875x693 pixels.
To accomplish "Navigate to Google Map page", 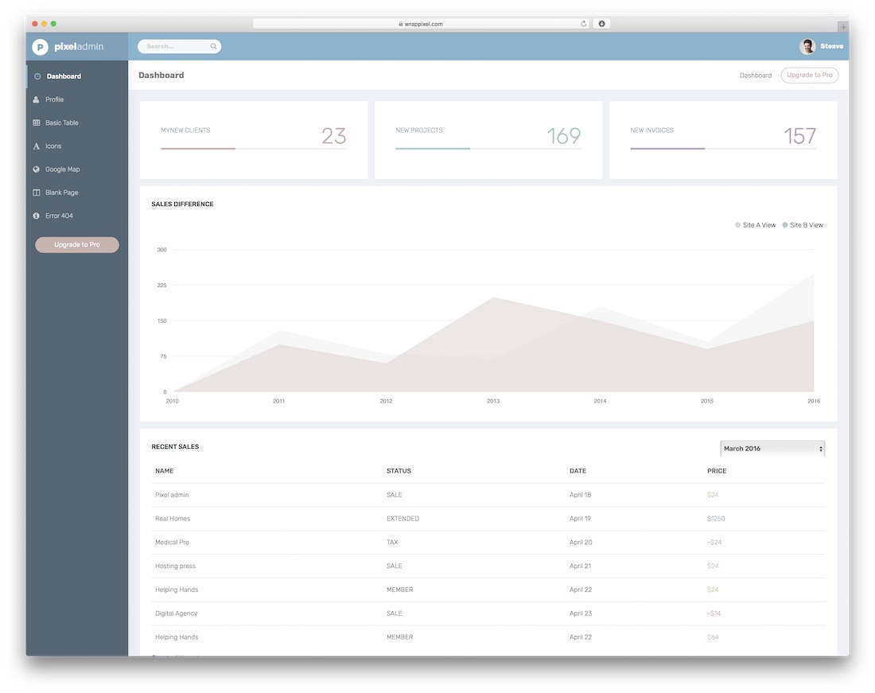I will (77, 169).
